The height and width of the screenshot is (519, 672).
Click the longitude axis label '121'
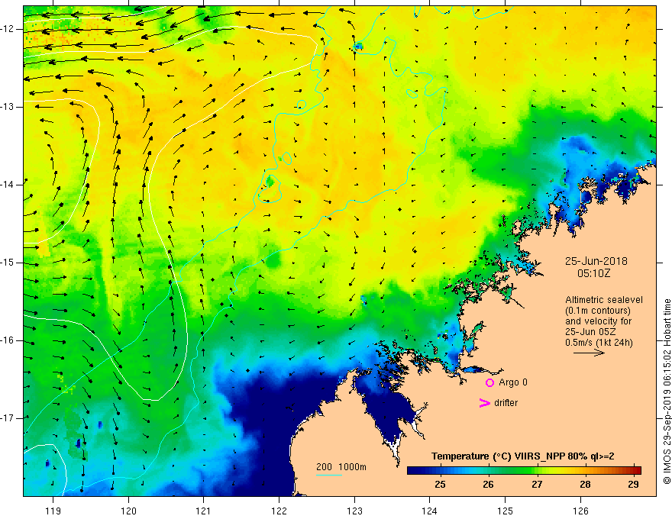click(204, 511)
